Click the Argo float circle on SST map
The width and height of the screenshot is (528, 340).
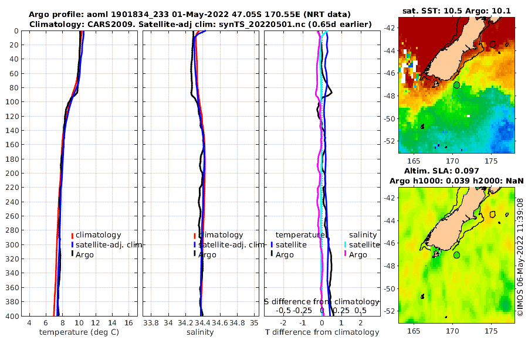[456, 85]
